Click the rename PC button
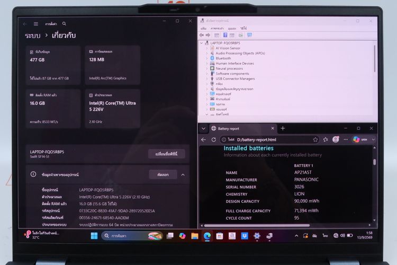Screen dimensions: 397x265 [x=167, y=154]
